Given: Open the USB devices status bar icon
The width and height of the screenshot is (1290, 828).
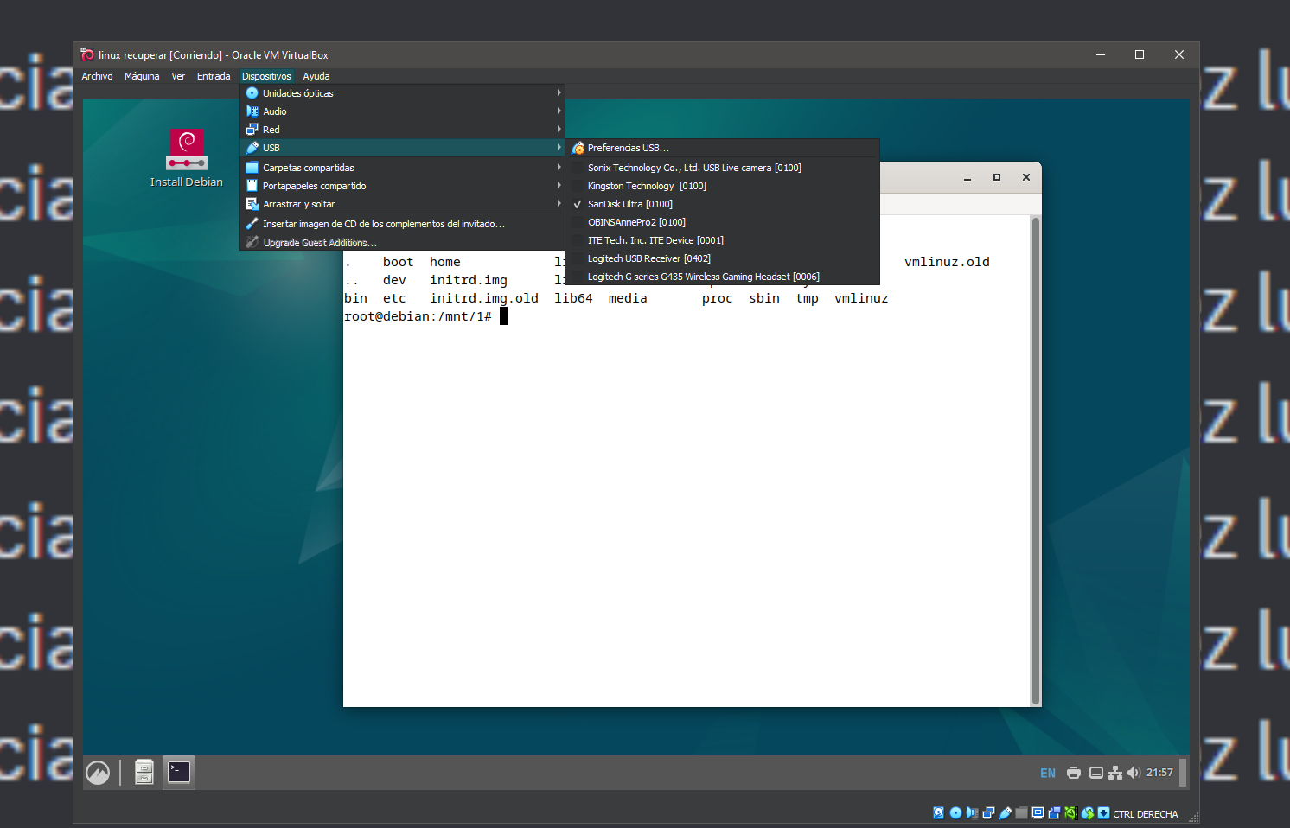Looking at the screenshot, I should [1004, 812].
